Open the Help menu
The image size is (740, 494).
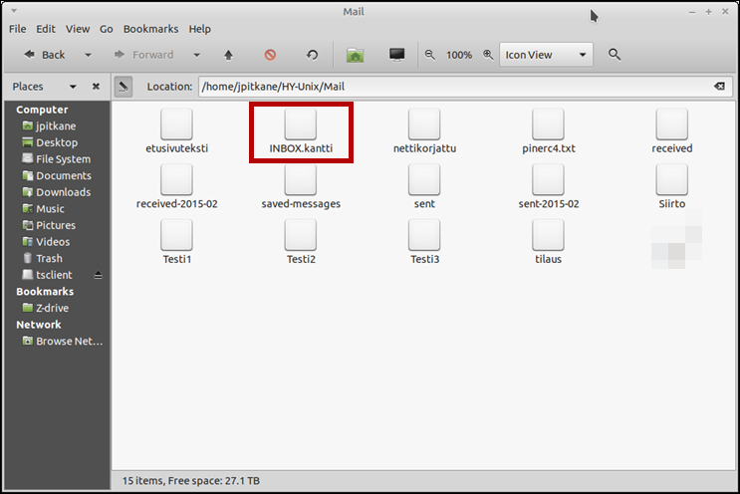[199, 29]
